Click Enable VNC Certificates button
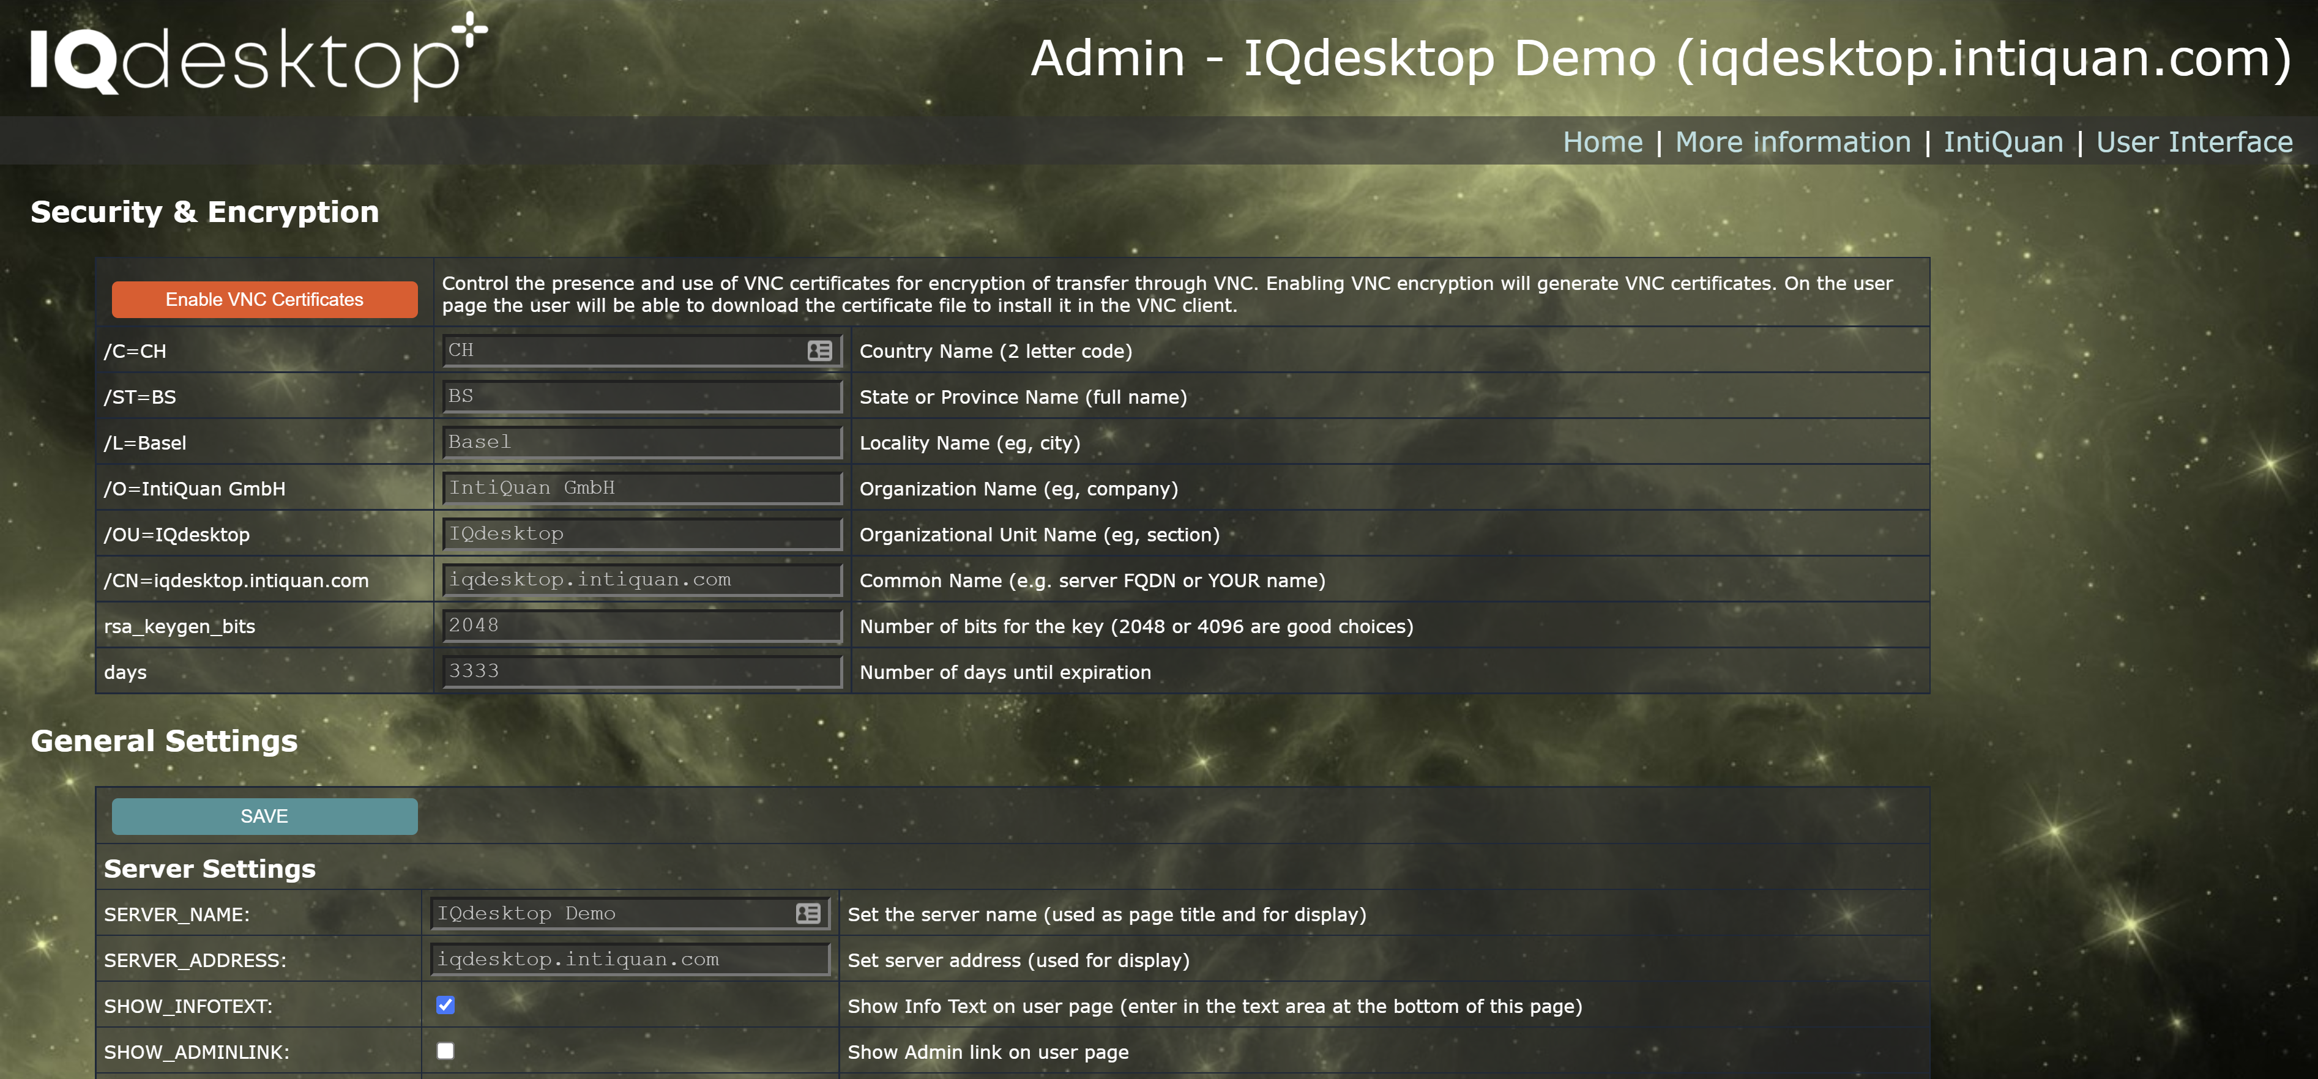 [264, 300]
